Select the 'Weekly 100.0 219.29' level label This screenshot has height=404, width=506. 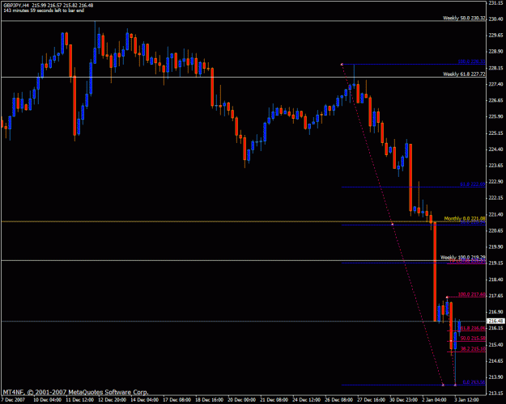tap(463, 258)
